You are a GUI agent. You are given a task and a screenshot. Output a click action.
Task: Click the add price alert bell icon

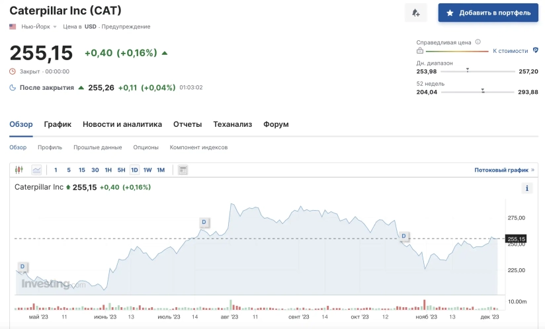(x=415, y=13)
